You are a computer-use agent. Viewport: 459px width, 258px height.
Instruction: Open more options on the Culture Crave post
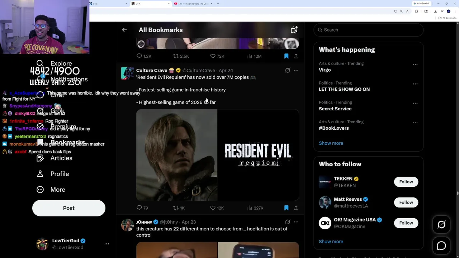point(296,70)
